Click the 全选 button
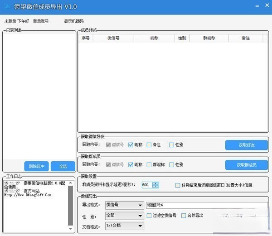The height and width of the screenshot is (236, 272). (x=63, y=166)
